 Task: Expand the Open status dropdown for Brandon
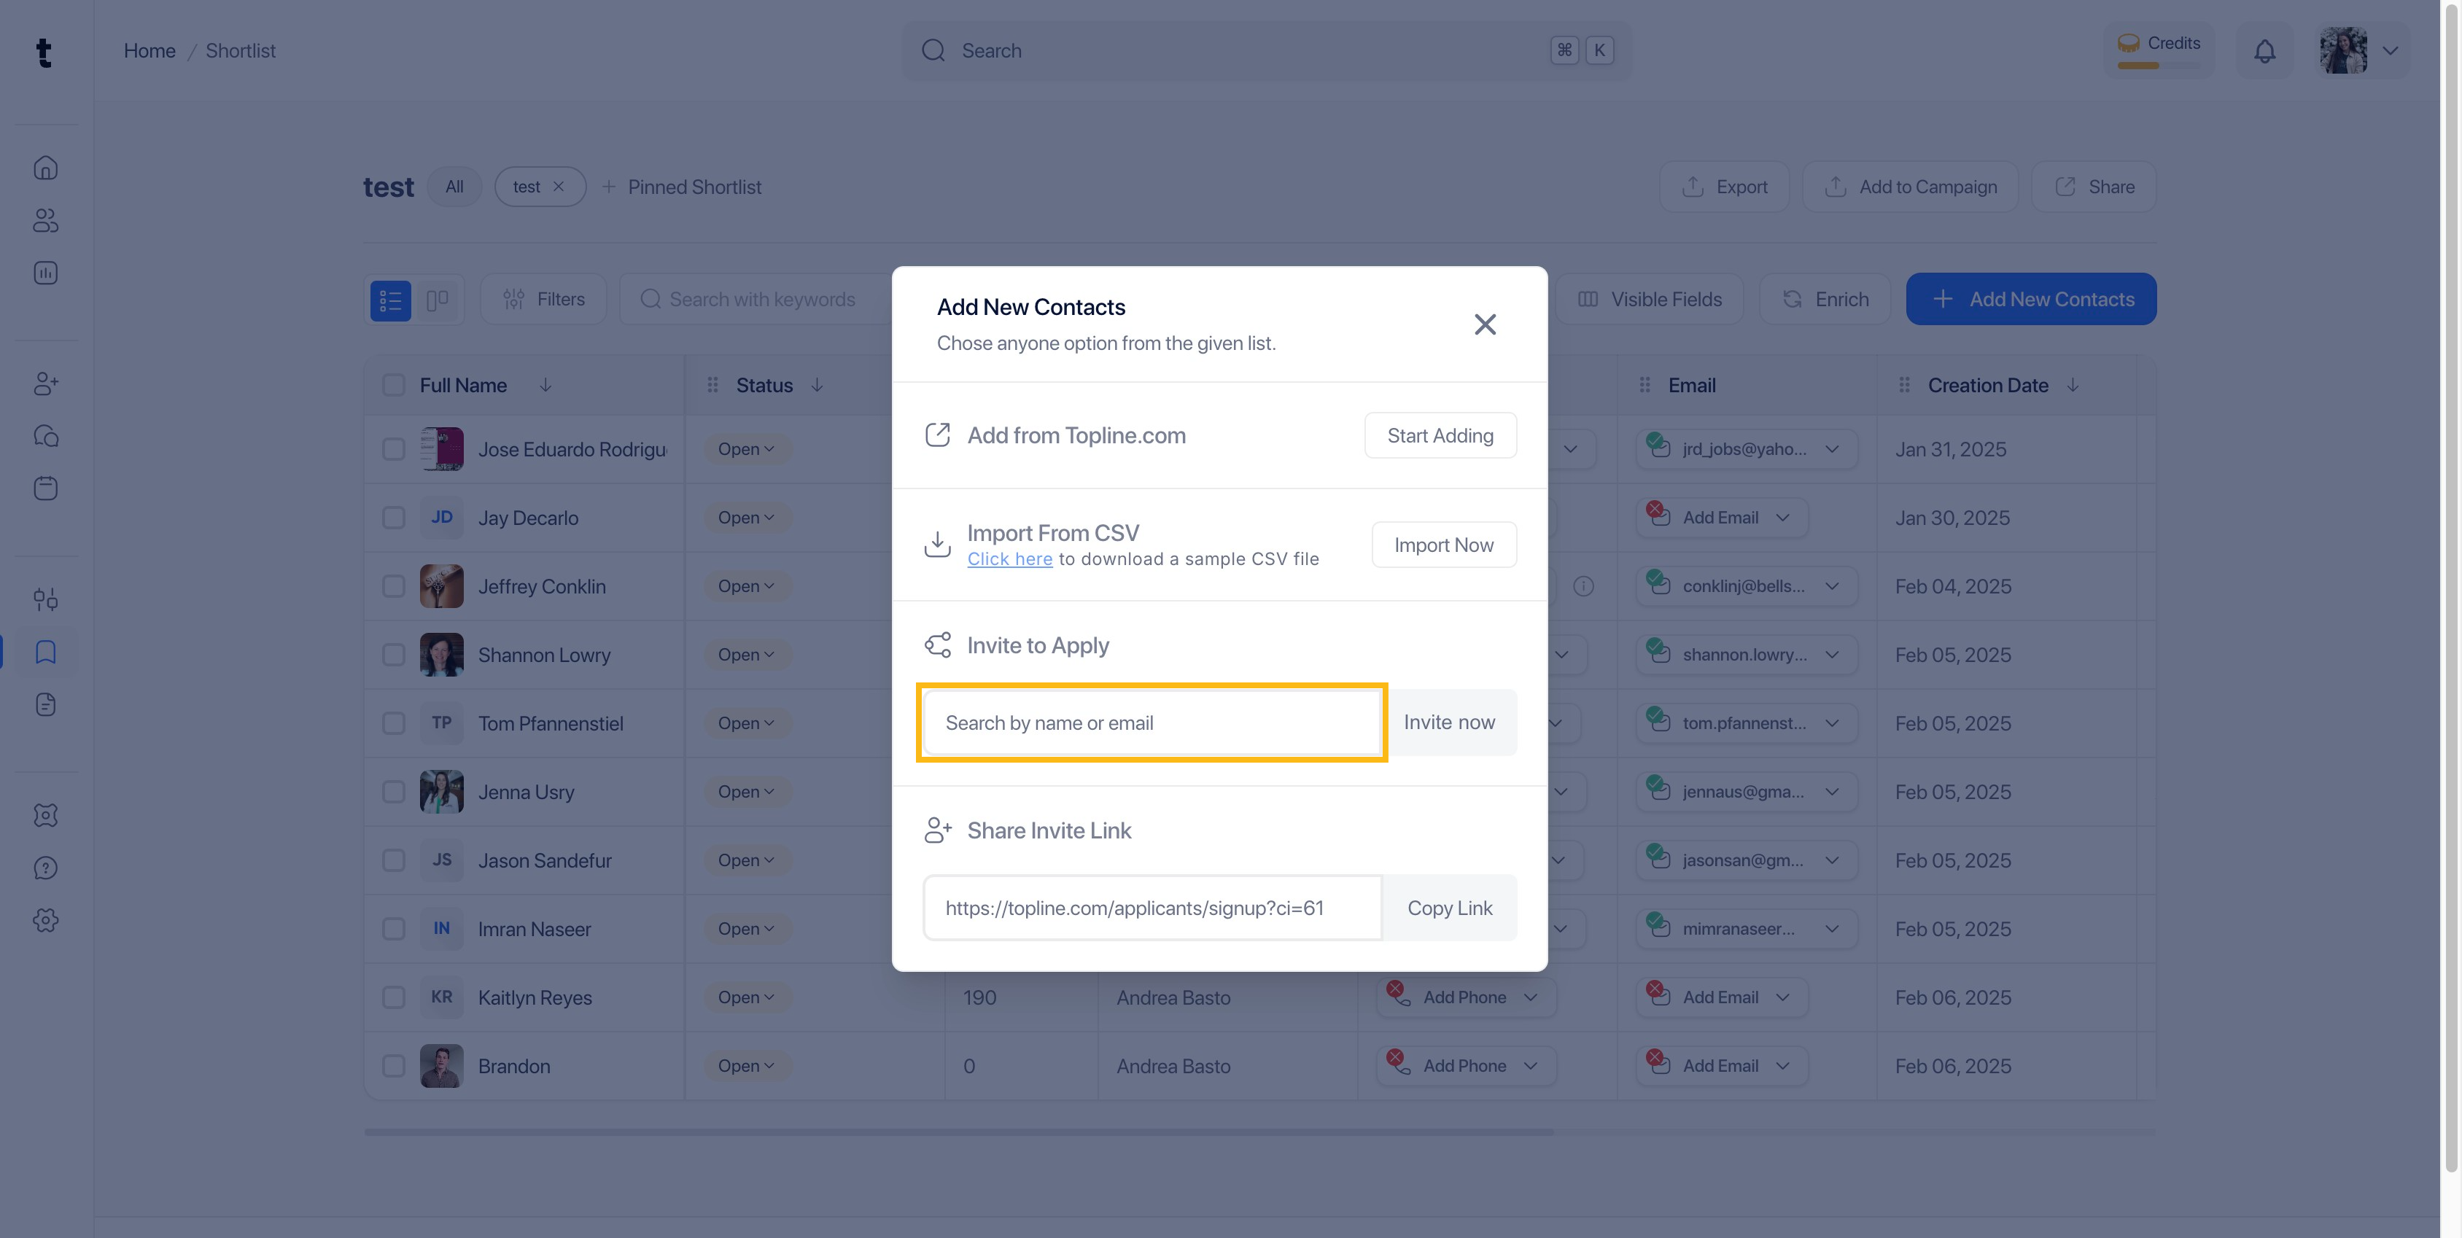click(747, 1066)
